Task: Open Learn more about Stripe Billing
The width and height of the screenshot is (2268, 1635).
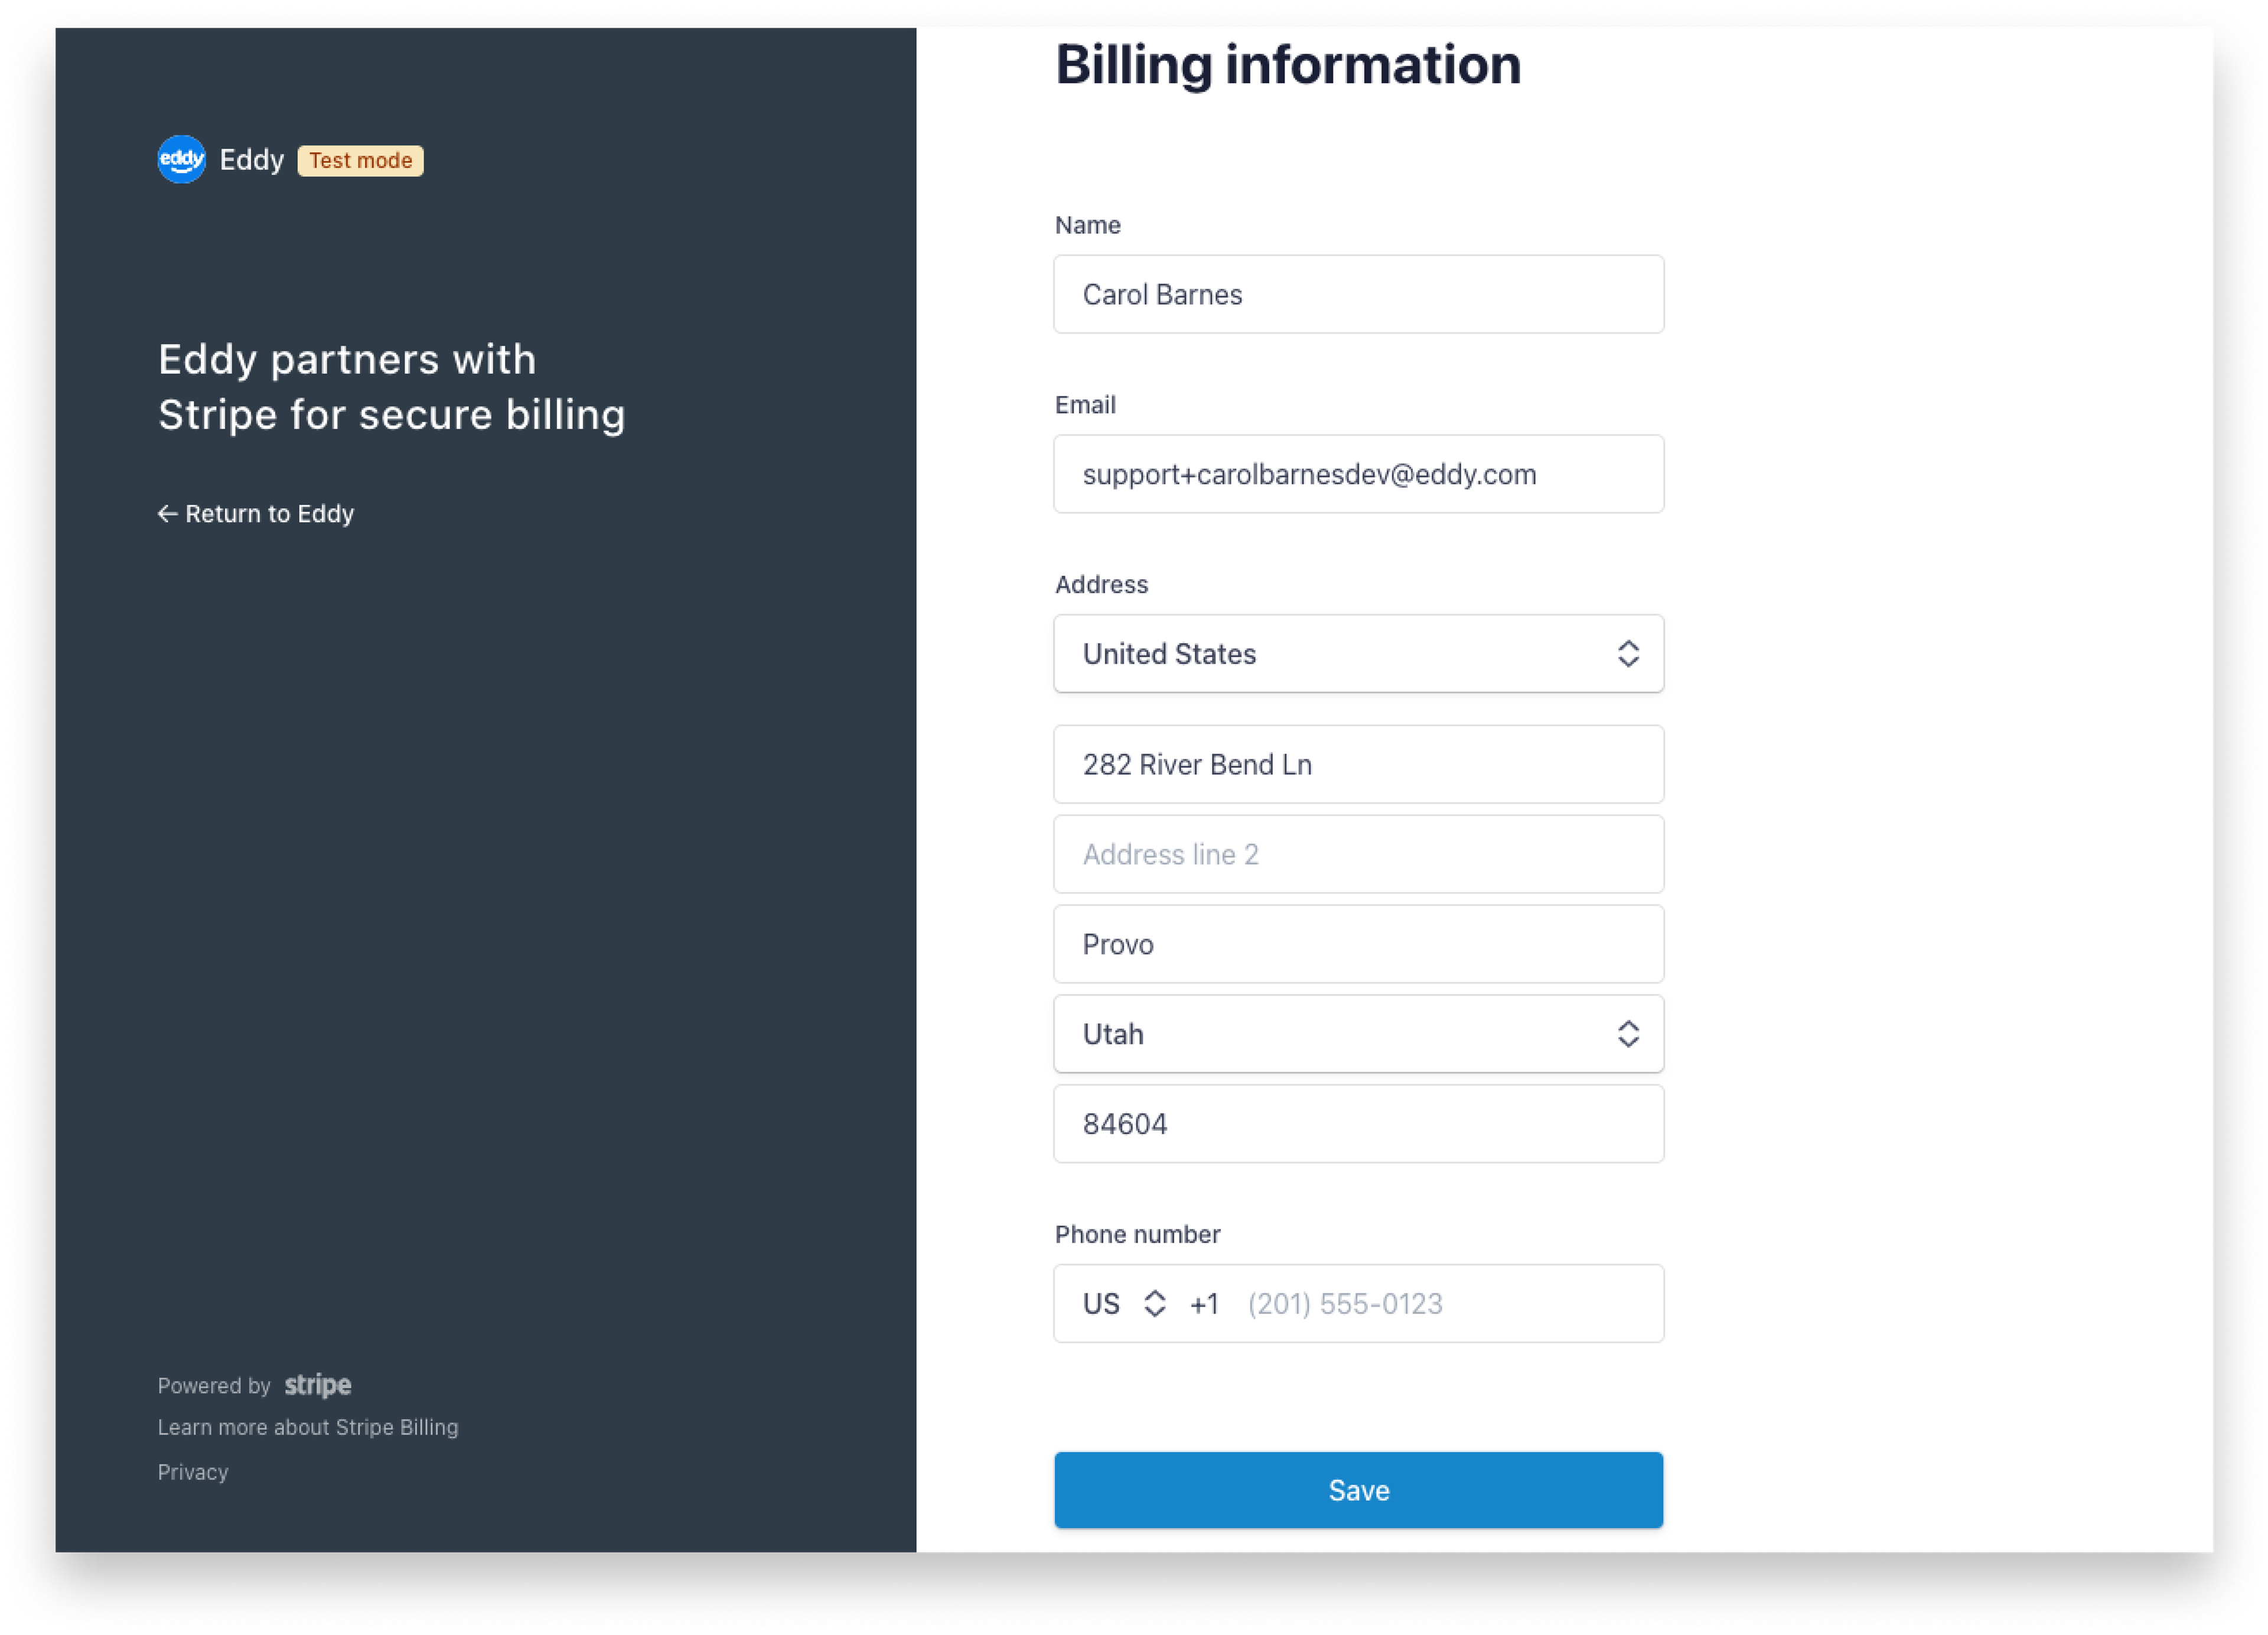Action: point(308,1427)
